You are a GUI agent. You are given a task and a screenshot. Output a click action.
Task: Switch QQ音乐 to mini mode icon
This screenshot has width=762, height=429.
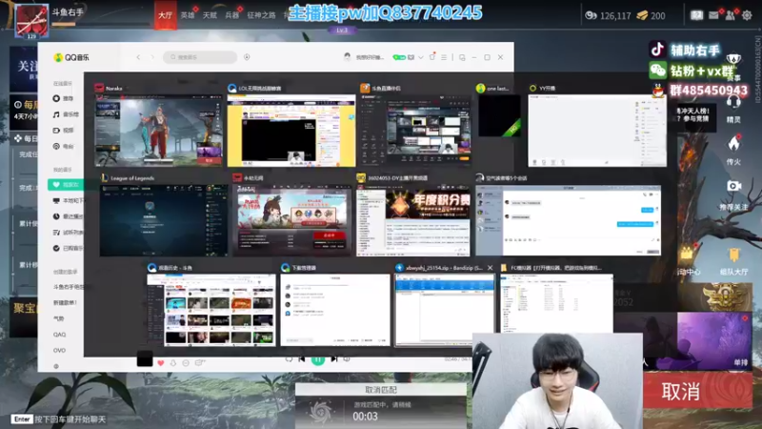click(x=462, y=57)
